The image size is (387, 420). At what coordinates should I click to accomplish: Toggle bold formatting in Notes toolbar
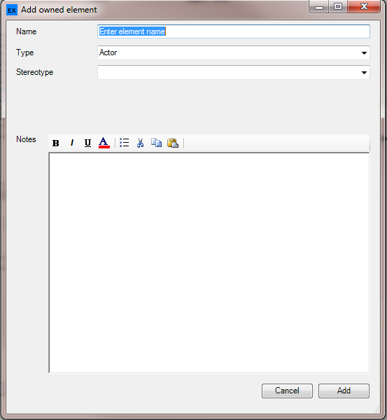pos(56,143)
